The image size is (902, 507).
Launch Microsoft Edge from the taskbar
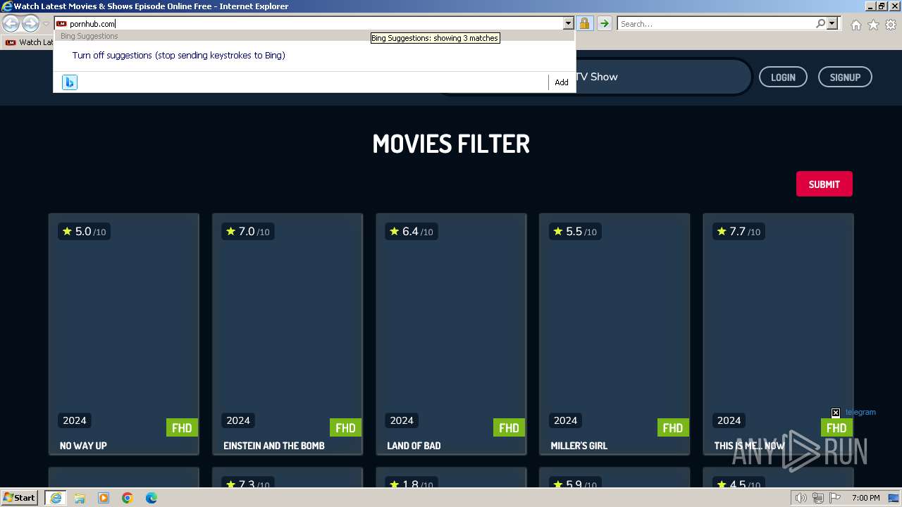pos(152,498)
